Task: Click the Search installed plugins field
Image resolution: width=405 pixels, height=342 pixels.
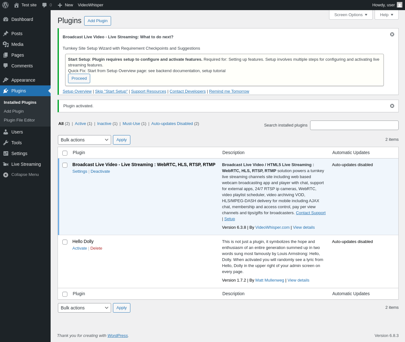Action: pos(354,125)
